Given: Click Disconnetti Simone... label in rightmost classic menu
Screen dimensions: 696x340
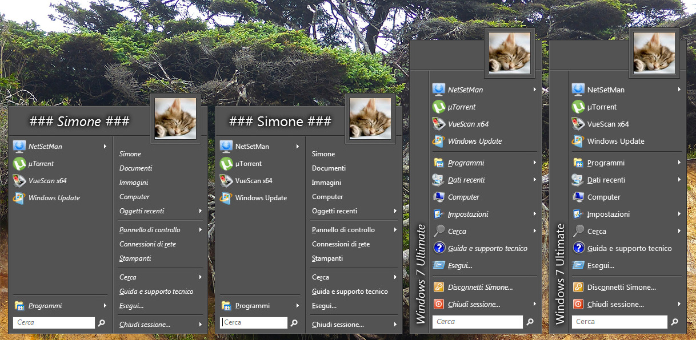Looking at the screenshot, I should pos(622,287).
